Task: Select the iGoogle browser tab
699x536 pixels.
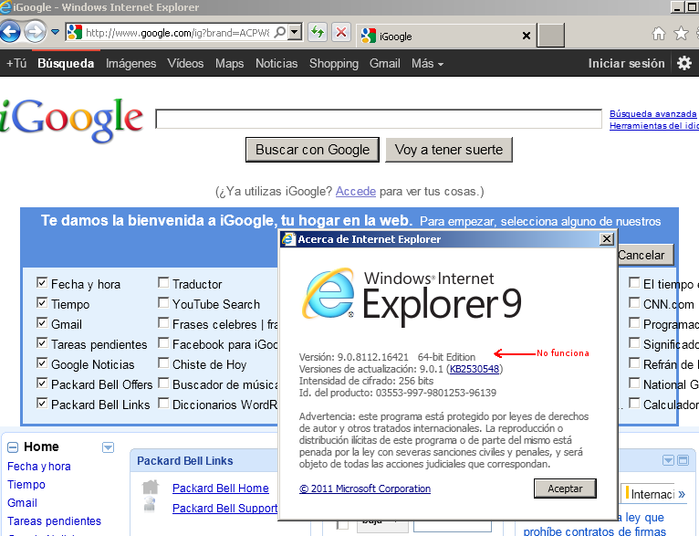Action: click(438, 37)
